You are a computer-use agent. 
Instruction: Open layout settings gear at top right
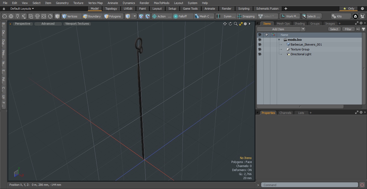[362, 9]
